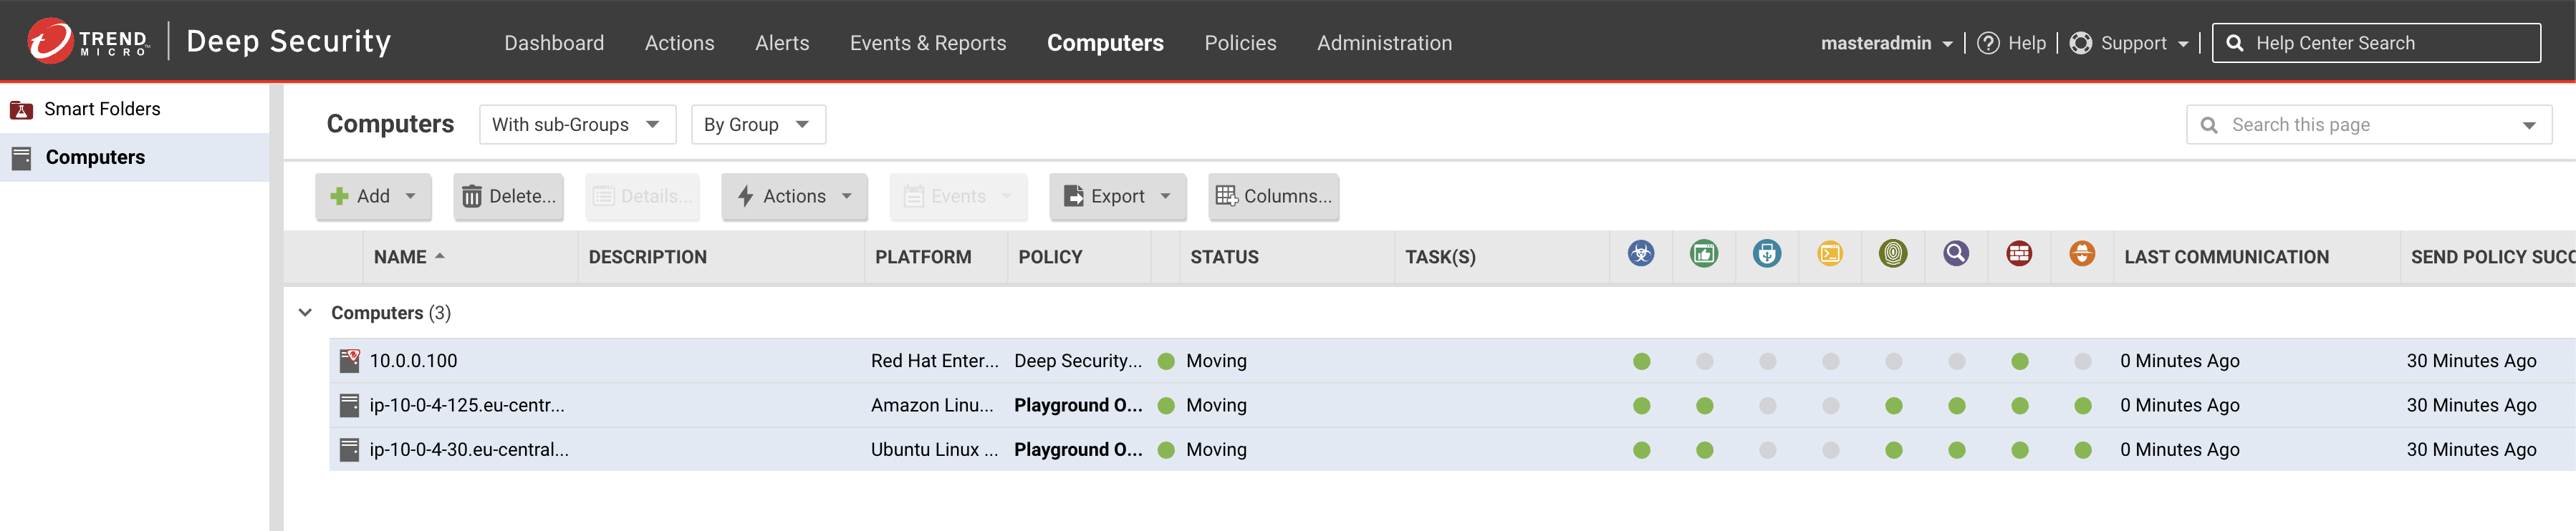Select the Computers tab in top navigation

1105,43
